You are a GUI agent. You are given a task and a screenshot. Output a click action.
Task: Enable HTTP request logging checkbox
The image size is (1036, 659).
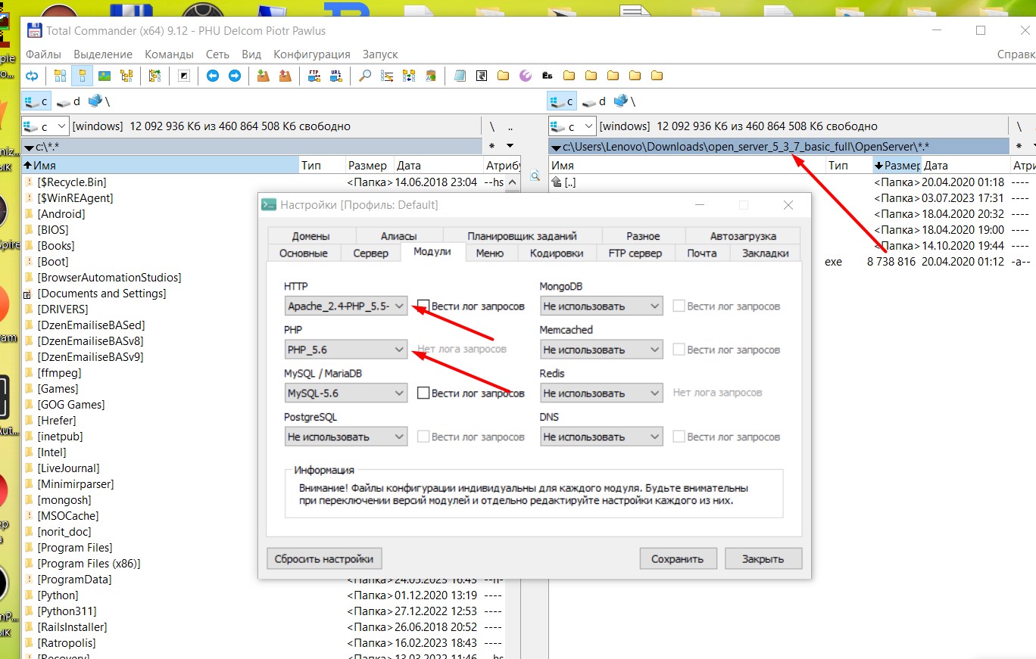tap(424, 306)
